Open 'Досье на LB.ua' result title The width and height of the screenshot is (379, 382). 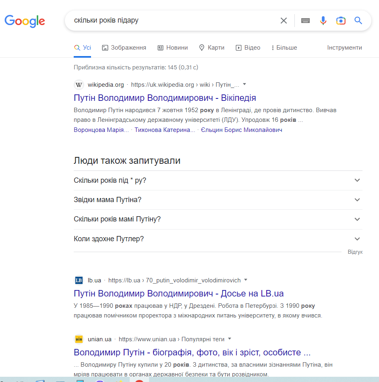point(178,293)
